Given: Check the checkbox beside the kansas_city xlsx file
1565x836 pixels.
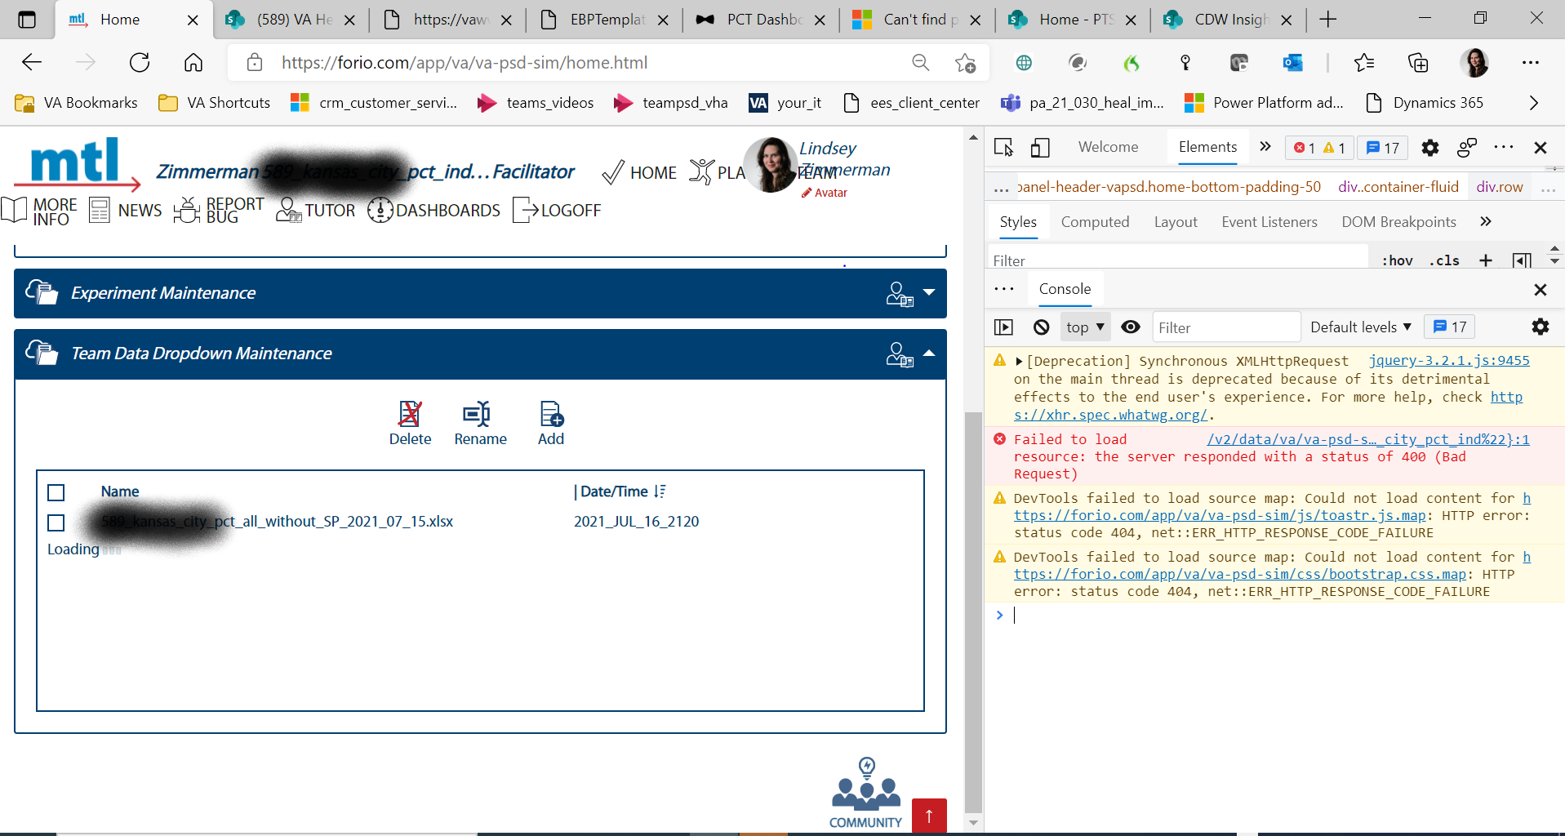Looking at the screenshot, I should [x=56, y=522].
